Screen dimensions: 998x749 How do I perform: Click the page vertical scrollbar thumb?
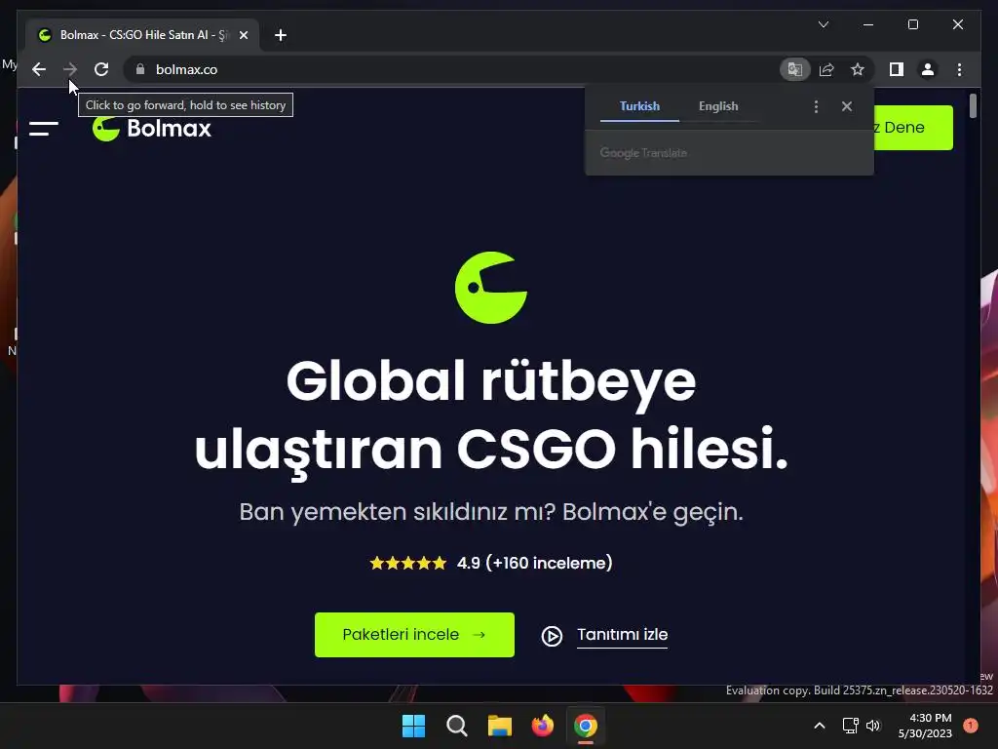973,105
